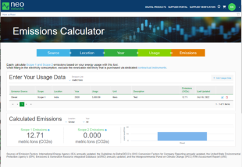Delete the Diesel usage row
242x167 pixels.
tap(227, 97)
